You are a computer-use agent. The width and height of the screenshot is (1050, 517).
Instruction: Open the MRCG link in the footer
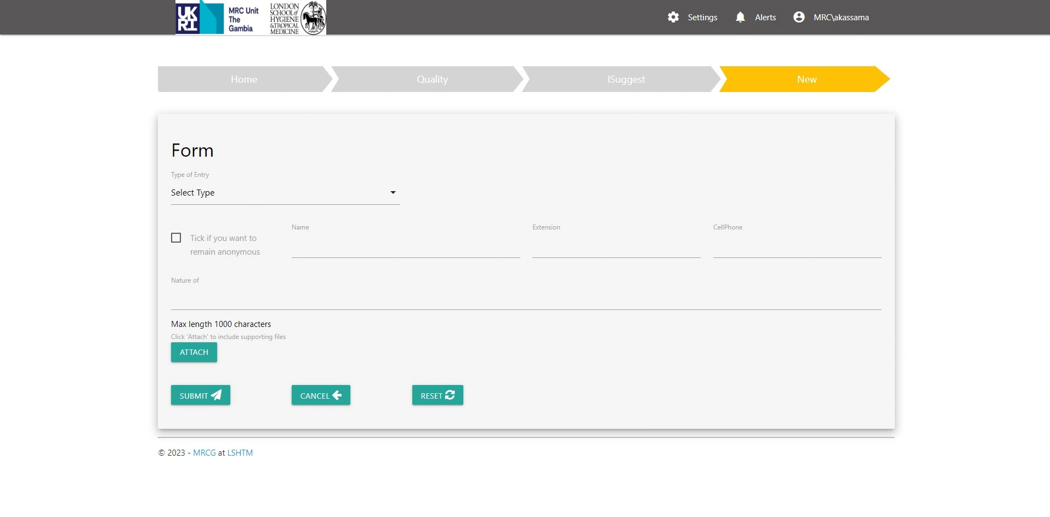point(203,452)
